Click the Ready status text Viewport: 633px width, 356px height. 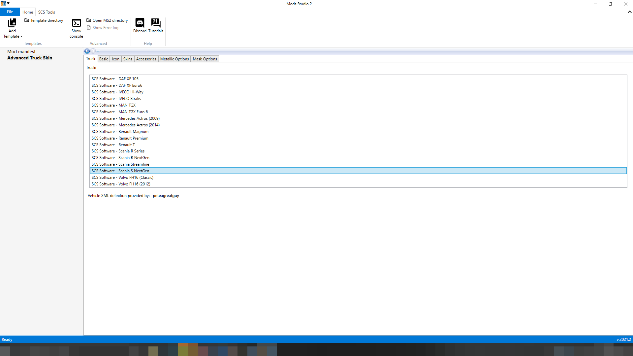[7, 340]
